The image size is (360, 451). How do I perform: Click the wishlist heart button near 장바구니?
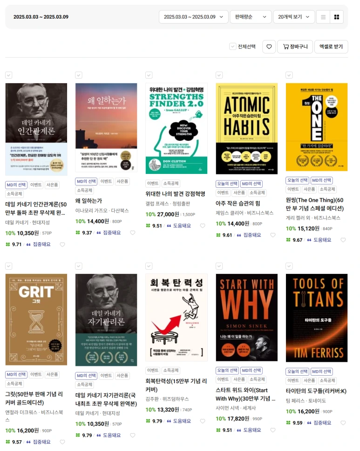point(269,46)
